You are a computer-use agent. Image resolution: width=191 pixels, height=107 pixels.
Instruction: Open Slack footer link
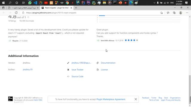click(166, 98)
